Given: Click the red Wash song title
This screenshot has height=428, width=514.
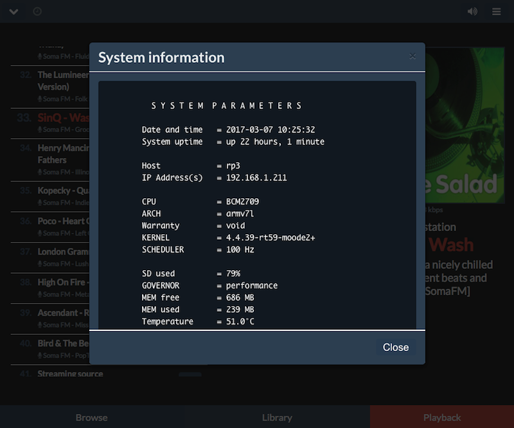Looking at the screenshot, I should pos(451,245).
